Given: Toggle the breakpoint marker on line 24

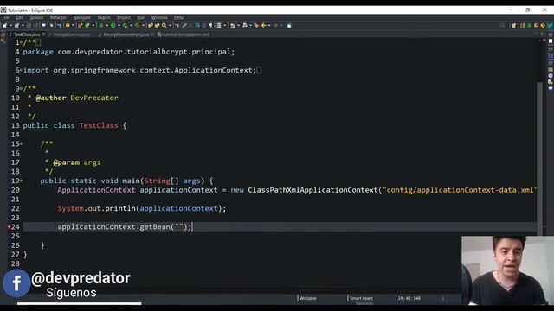Looking at the screenshot, I should click(x=9, y=227).
